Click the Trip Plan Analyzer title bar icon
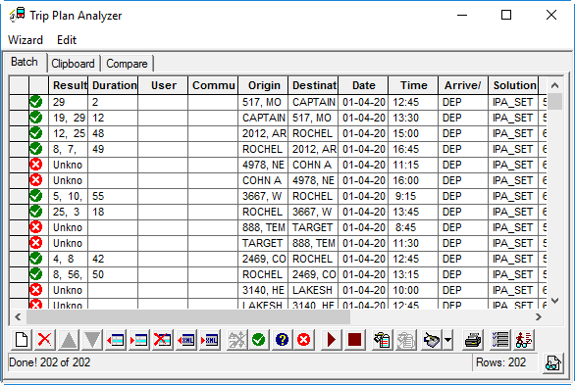This screenshot has height=385, width=575. point(17,15)
